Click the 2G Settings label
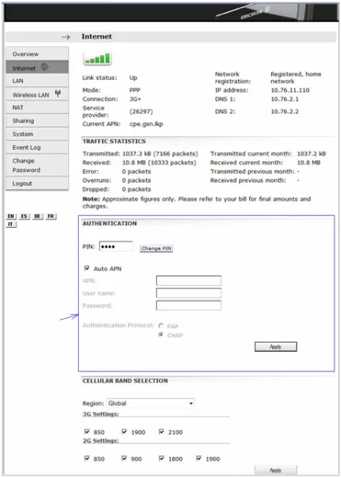The height and width of the screenshot is (478, 341). click(x=101, y=441)
